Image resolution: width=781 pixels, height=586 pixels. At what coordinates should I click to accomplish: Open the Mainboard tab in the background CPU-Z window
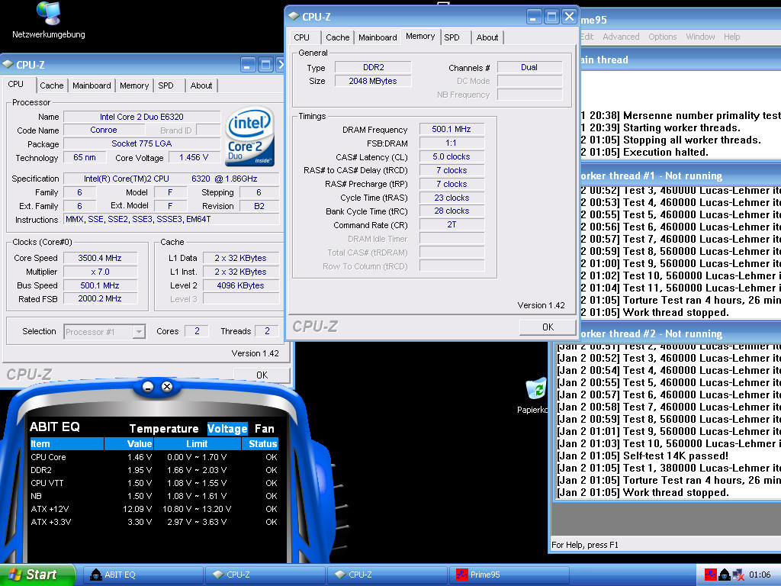pos(92,85)
